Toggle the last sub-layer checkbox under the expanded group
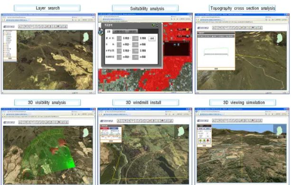 7,42
